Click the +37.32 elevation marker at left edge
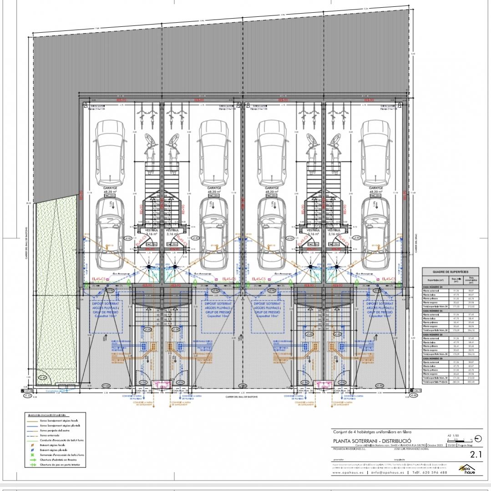491x491 pixels. [26, 391]
